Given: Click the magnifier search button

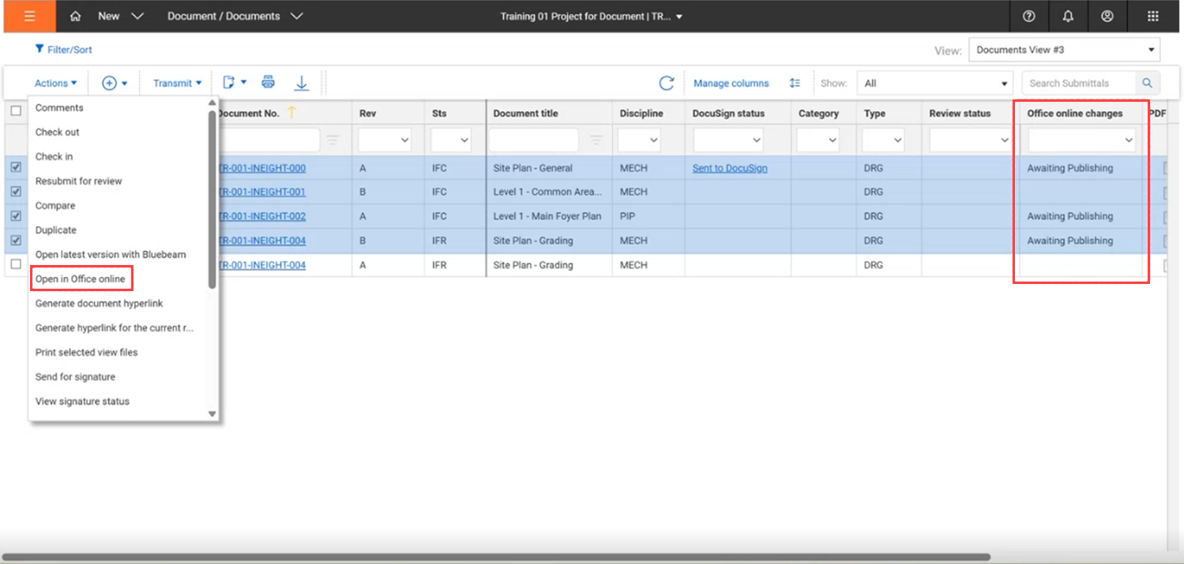Looking at the screenshot, I should pyautogui.click(x=1147, y=83).
